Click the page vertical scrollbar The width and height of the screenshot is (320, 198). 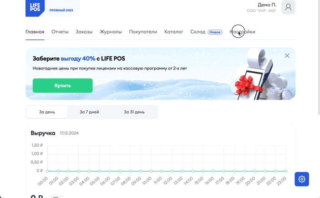319,57
